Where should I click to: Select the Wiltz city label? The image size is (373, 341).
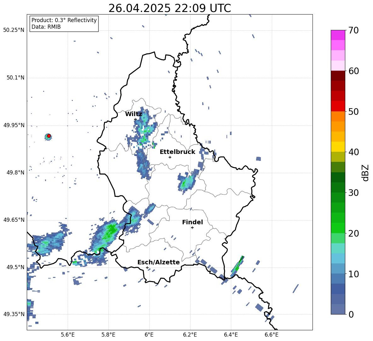coord(134,114)
